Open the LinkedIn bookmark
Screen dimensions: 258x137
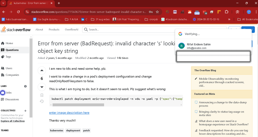click(x=84, y=19)
